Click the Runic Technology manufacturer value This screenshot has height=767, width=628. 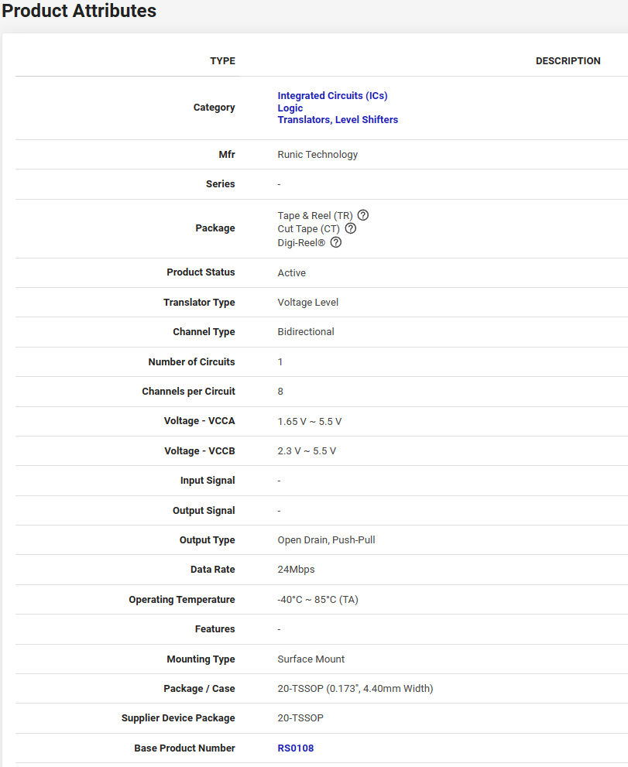(317, 155)
